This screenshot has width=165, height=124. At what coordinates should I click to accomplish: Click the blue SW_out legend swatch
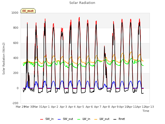click(x=59, y=119)
